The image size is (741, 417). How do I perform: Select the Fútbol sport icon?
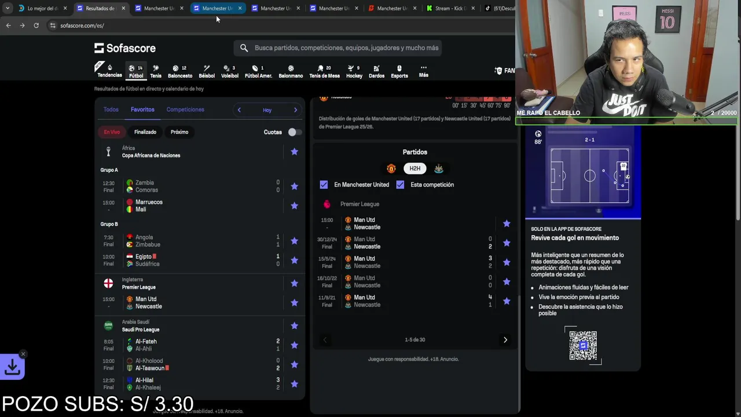click(136, 71)
